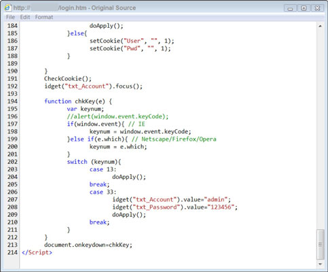Screen dimensions: 328x272
Task: Maximize the Original Source window
Action: [304, 8]
